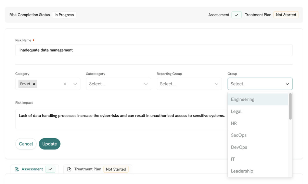The width and height of the screenshot is (308, 184).
Task: Pick HR from the Group options
Action: tap(234, 123)
